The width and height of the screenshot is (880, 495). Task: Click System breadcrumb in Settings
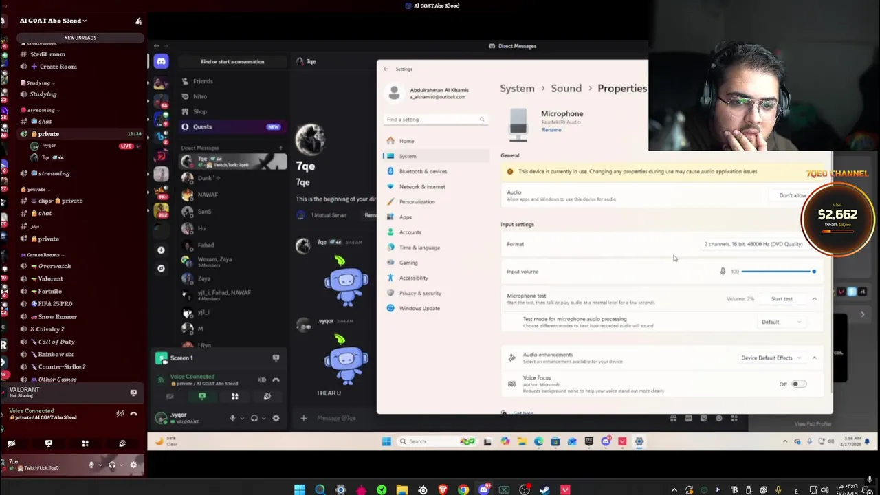(x=517, y=89)
